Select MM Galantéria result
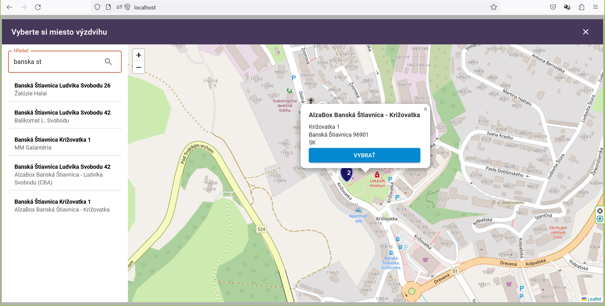The width and height of the screenshot is (605, 306). tap(65, 144)
